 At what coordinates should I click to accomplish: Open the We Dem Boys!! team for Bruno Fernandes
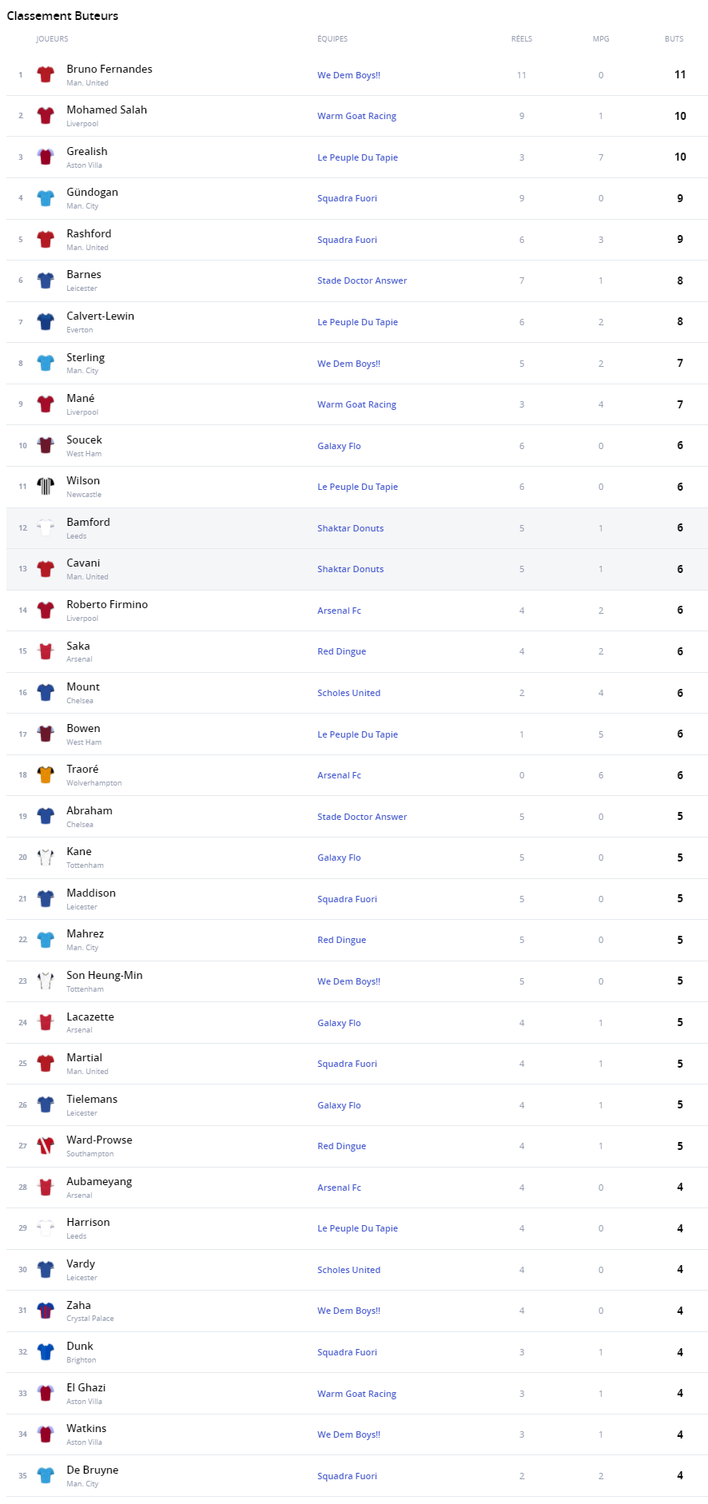[348, 75]
